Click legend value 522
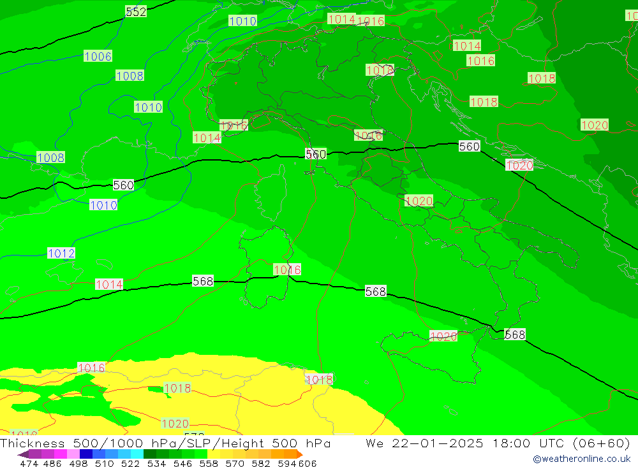Viewport: 638px width, 467px height. pyautogui.click(x=130, y=463)
